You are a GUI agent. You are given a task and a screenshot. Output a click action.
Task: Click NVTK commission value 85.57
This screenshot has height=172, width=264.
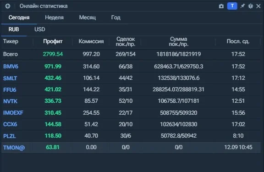[91, 101]
